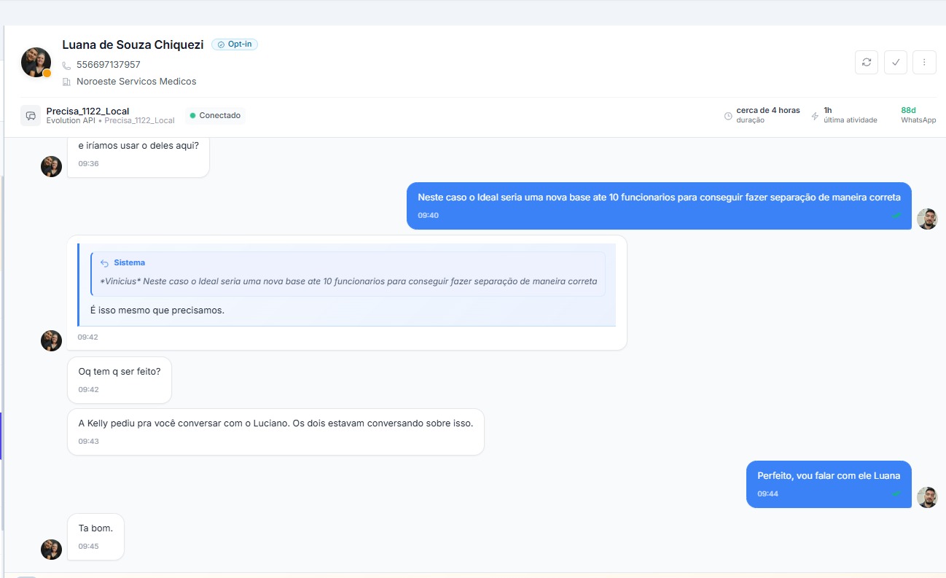Click the Opt-in badge
The image size is (946, 578).
pos(235,44)
